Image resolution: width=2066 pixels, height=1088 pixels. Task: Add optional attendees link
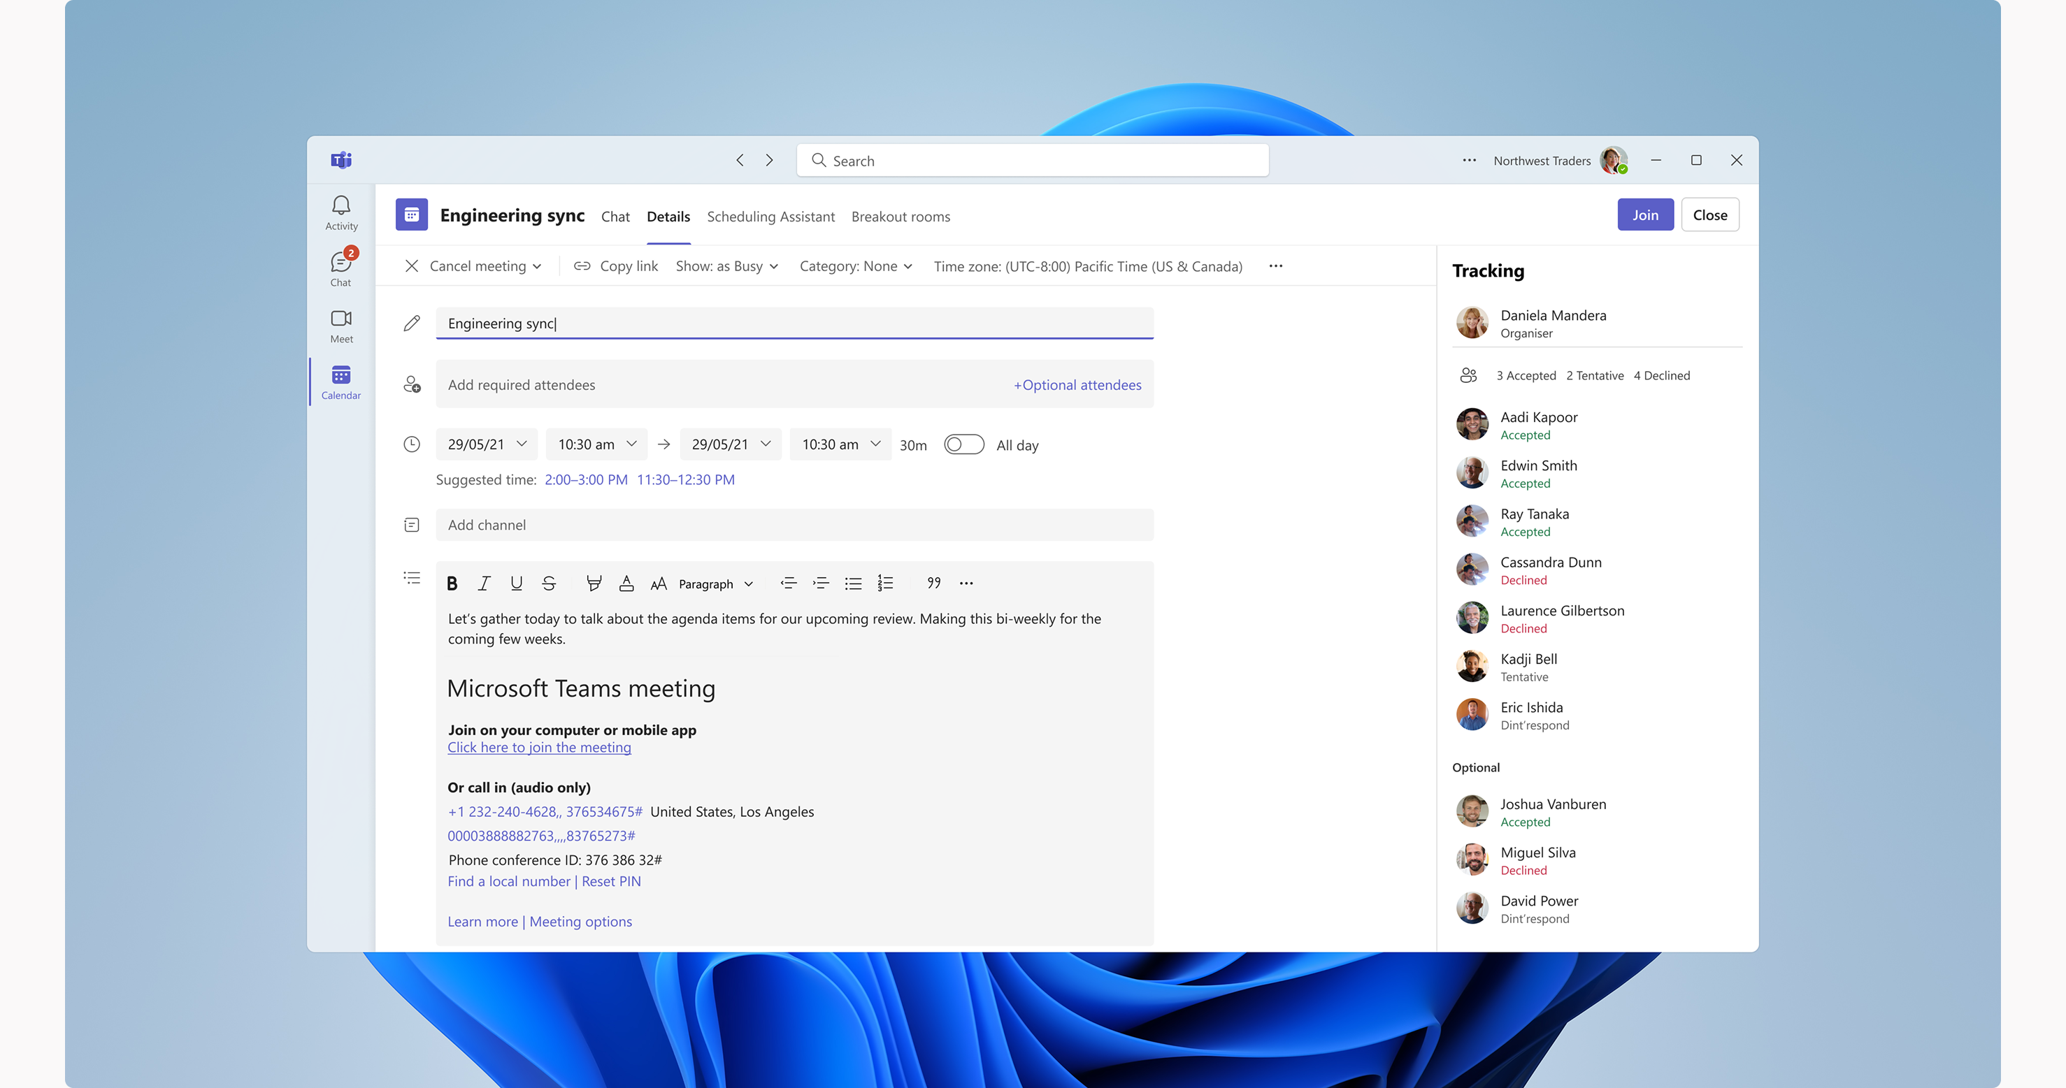click(x=1077, y=385)
